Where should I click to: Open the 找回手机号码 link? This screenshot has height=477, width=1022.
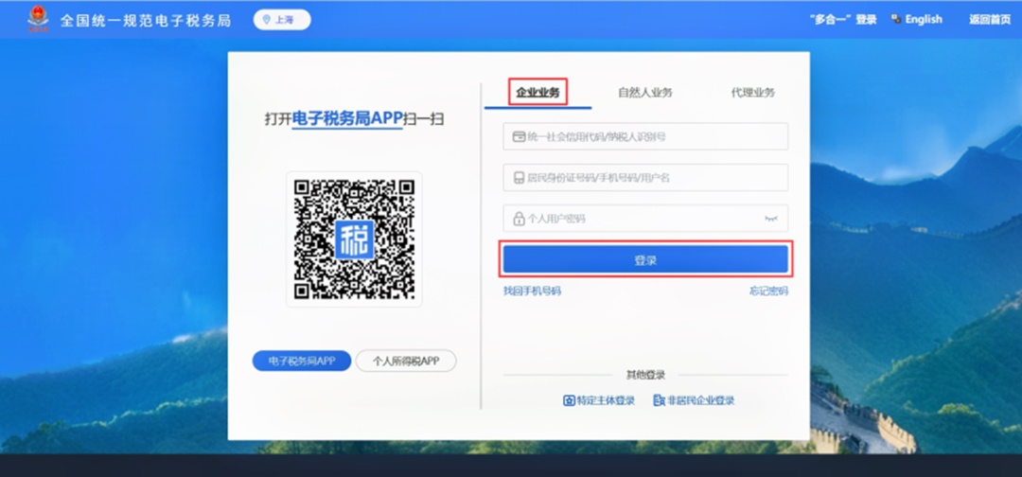point(532,291)
